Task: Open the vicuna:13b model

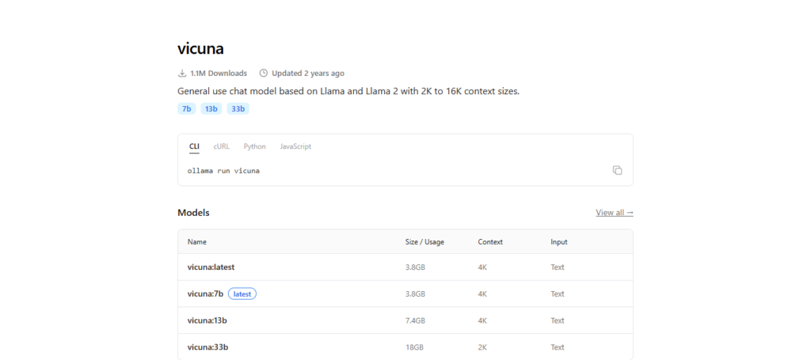Action: click(x=207, y=320)
